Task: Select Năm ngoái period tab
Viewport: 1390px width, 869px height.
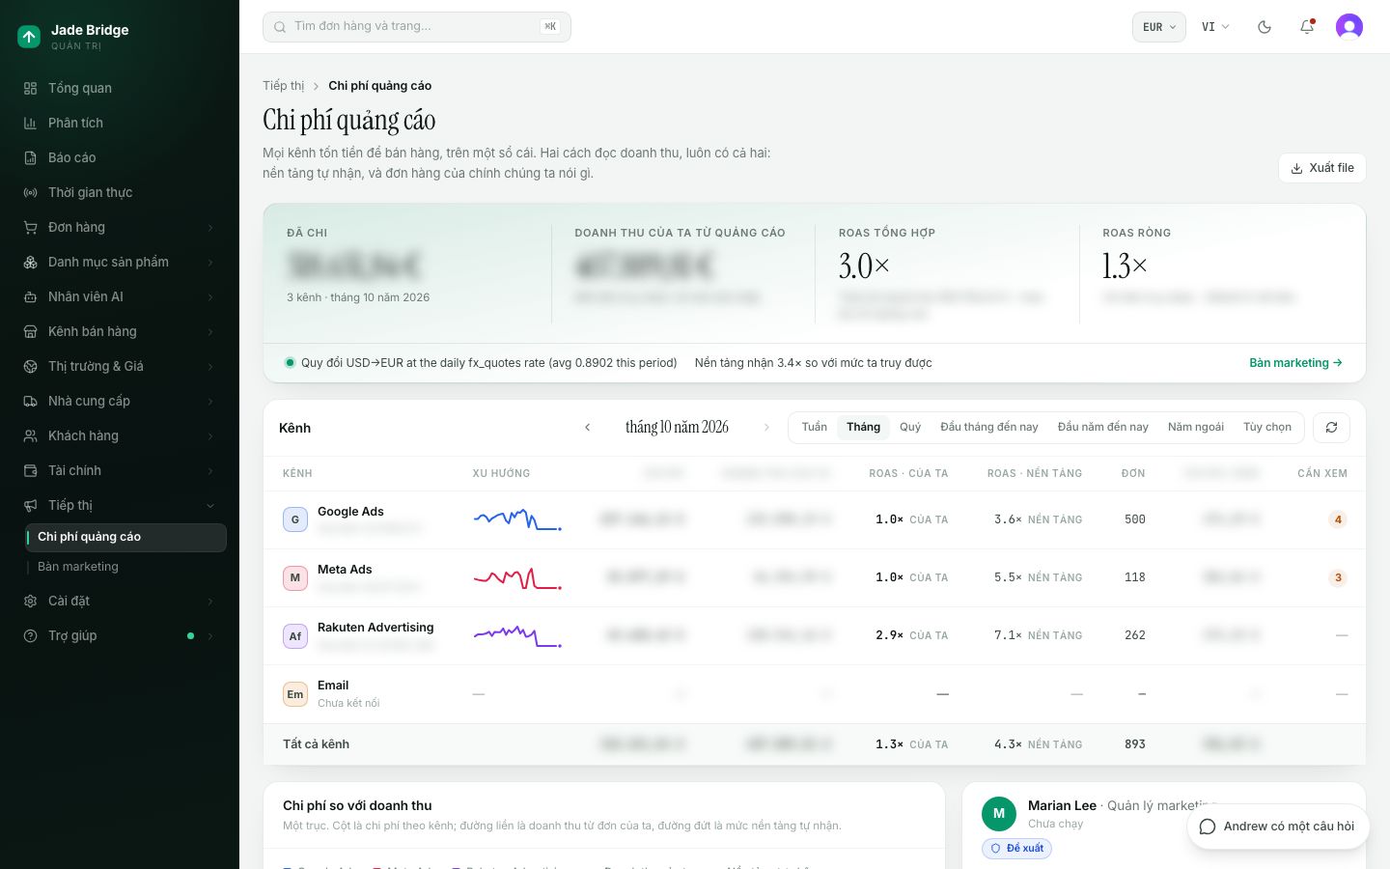Action: point(1196,427)
